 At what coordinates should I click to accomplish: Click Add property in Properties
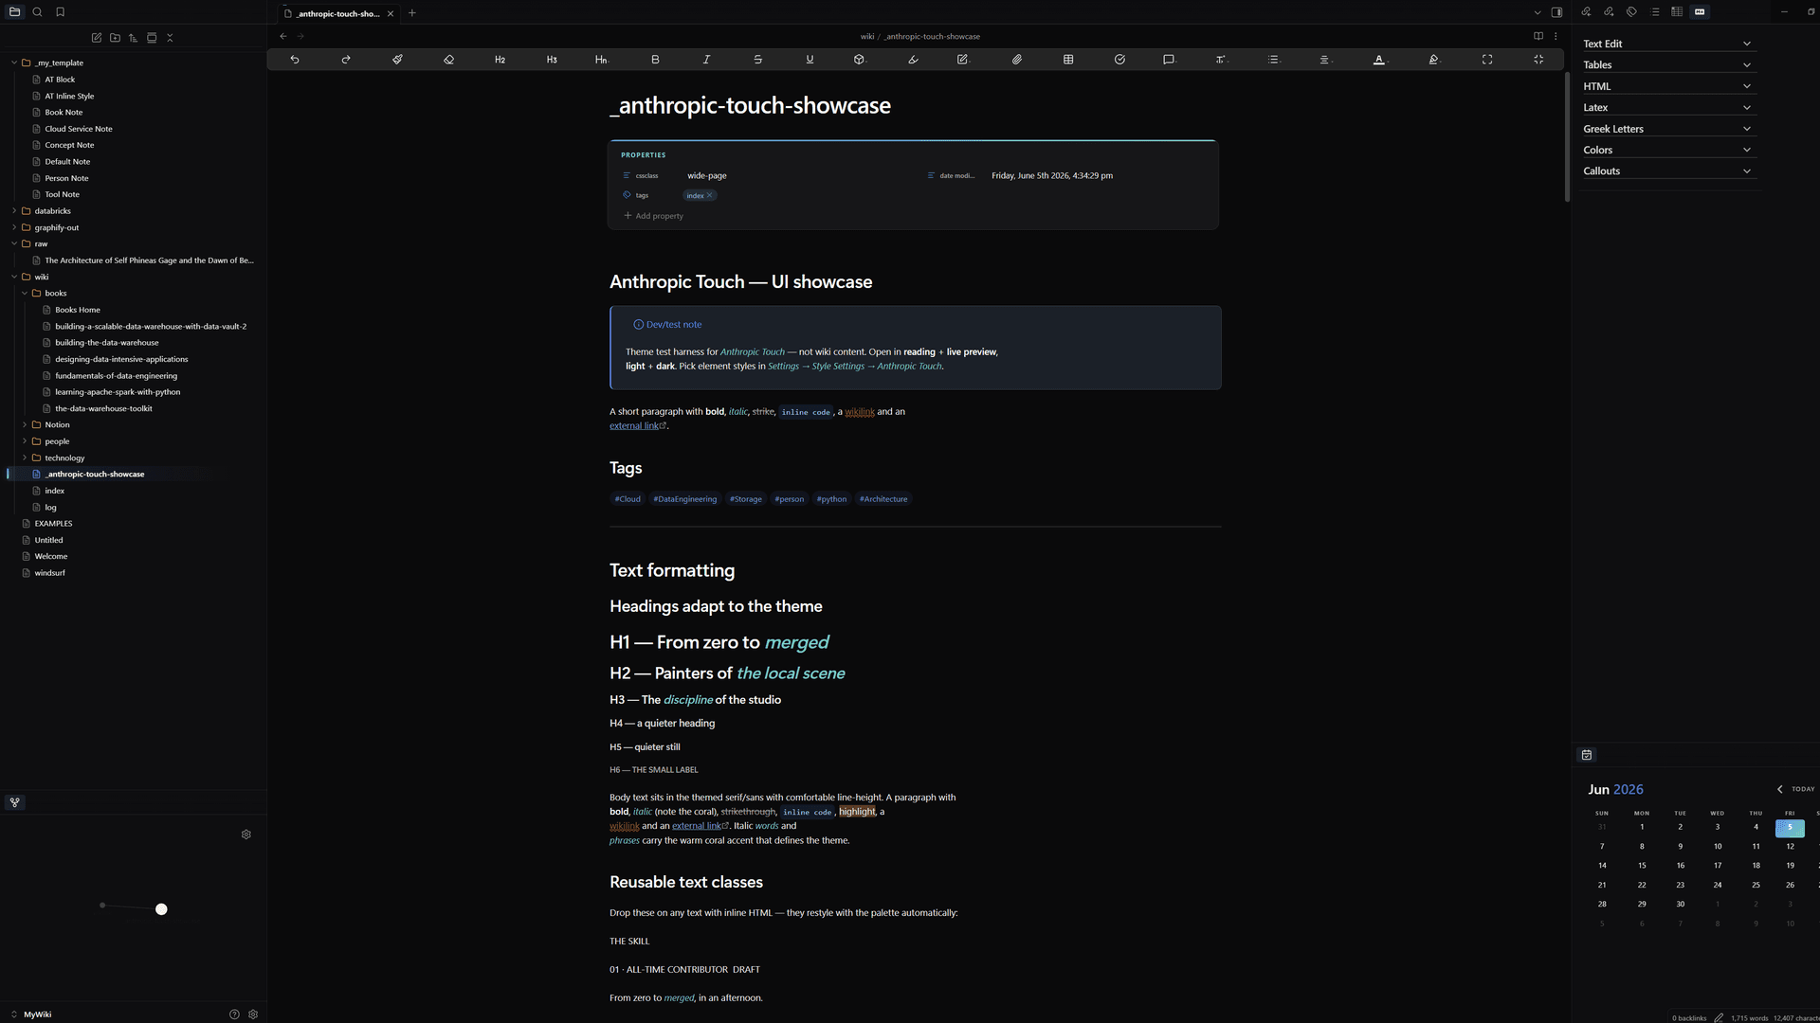(x=654, y=216)
